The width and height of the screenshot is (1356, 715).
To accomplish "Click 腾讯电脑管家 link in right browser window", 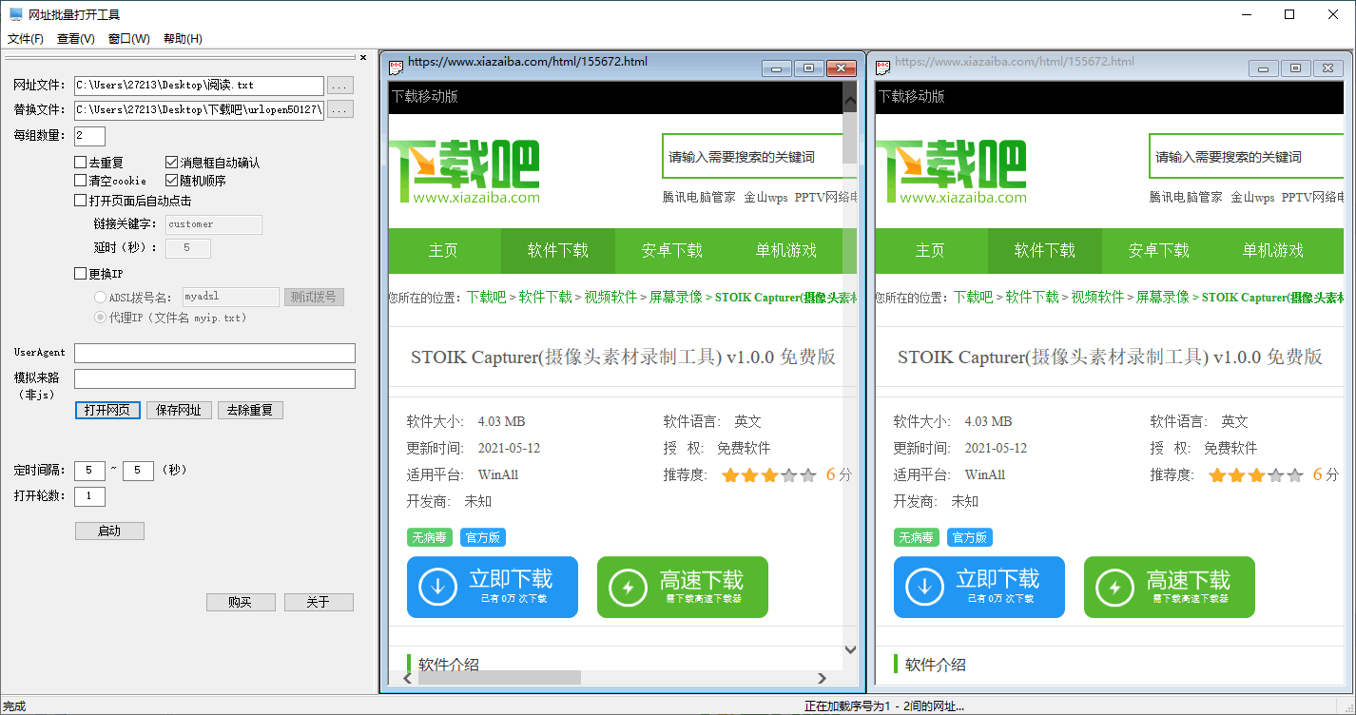I will click(x=1186, y=198).
